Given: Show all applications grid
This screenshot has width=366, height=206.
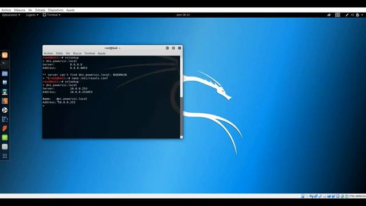Looking at the screenshot, I should pos(5,156).
